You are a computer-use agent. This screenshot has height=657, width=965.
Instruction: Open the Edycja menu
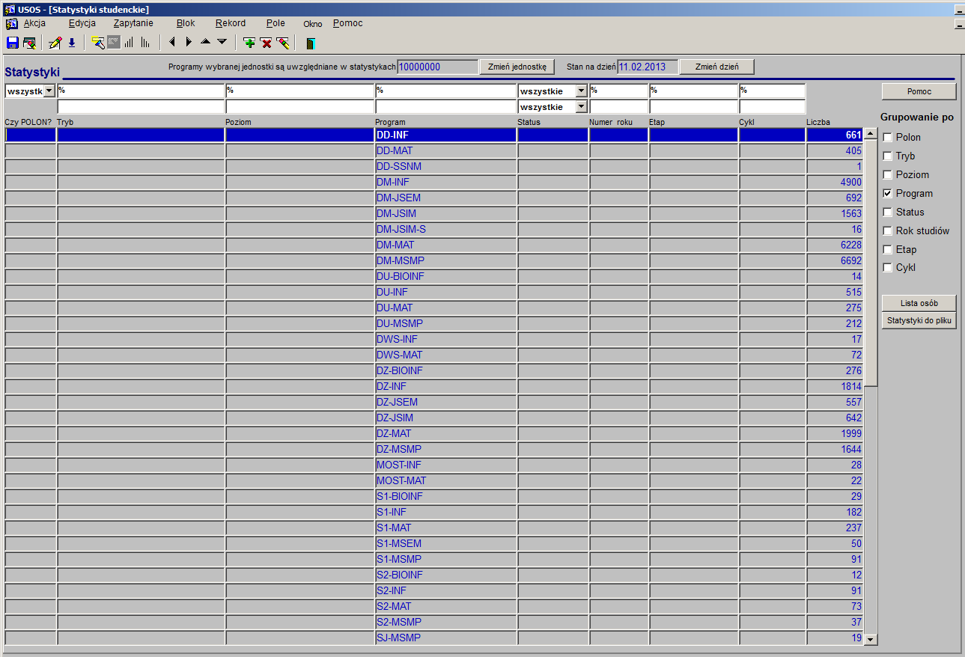[82, 23]
